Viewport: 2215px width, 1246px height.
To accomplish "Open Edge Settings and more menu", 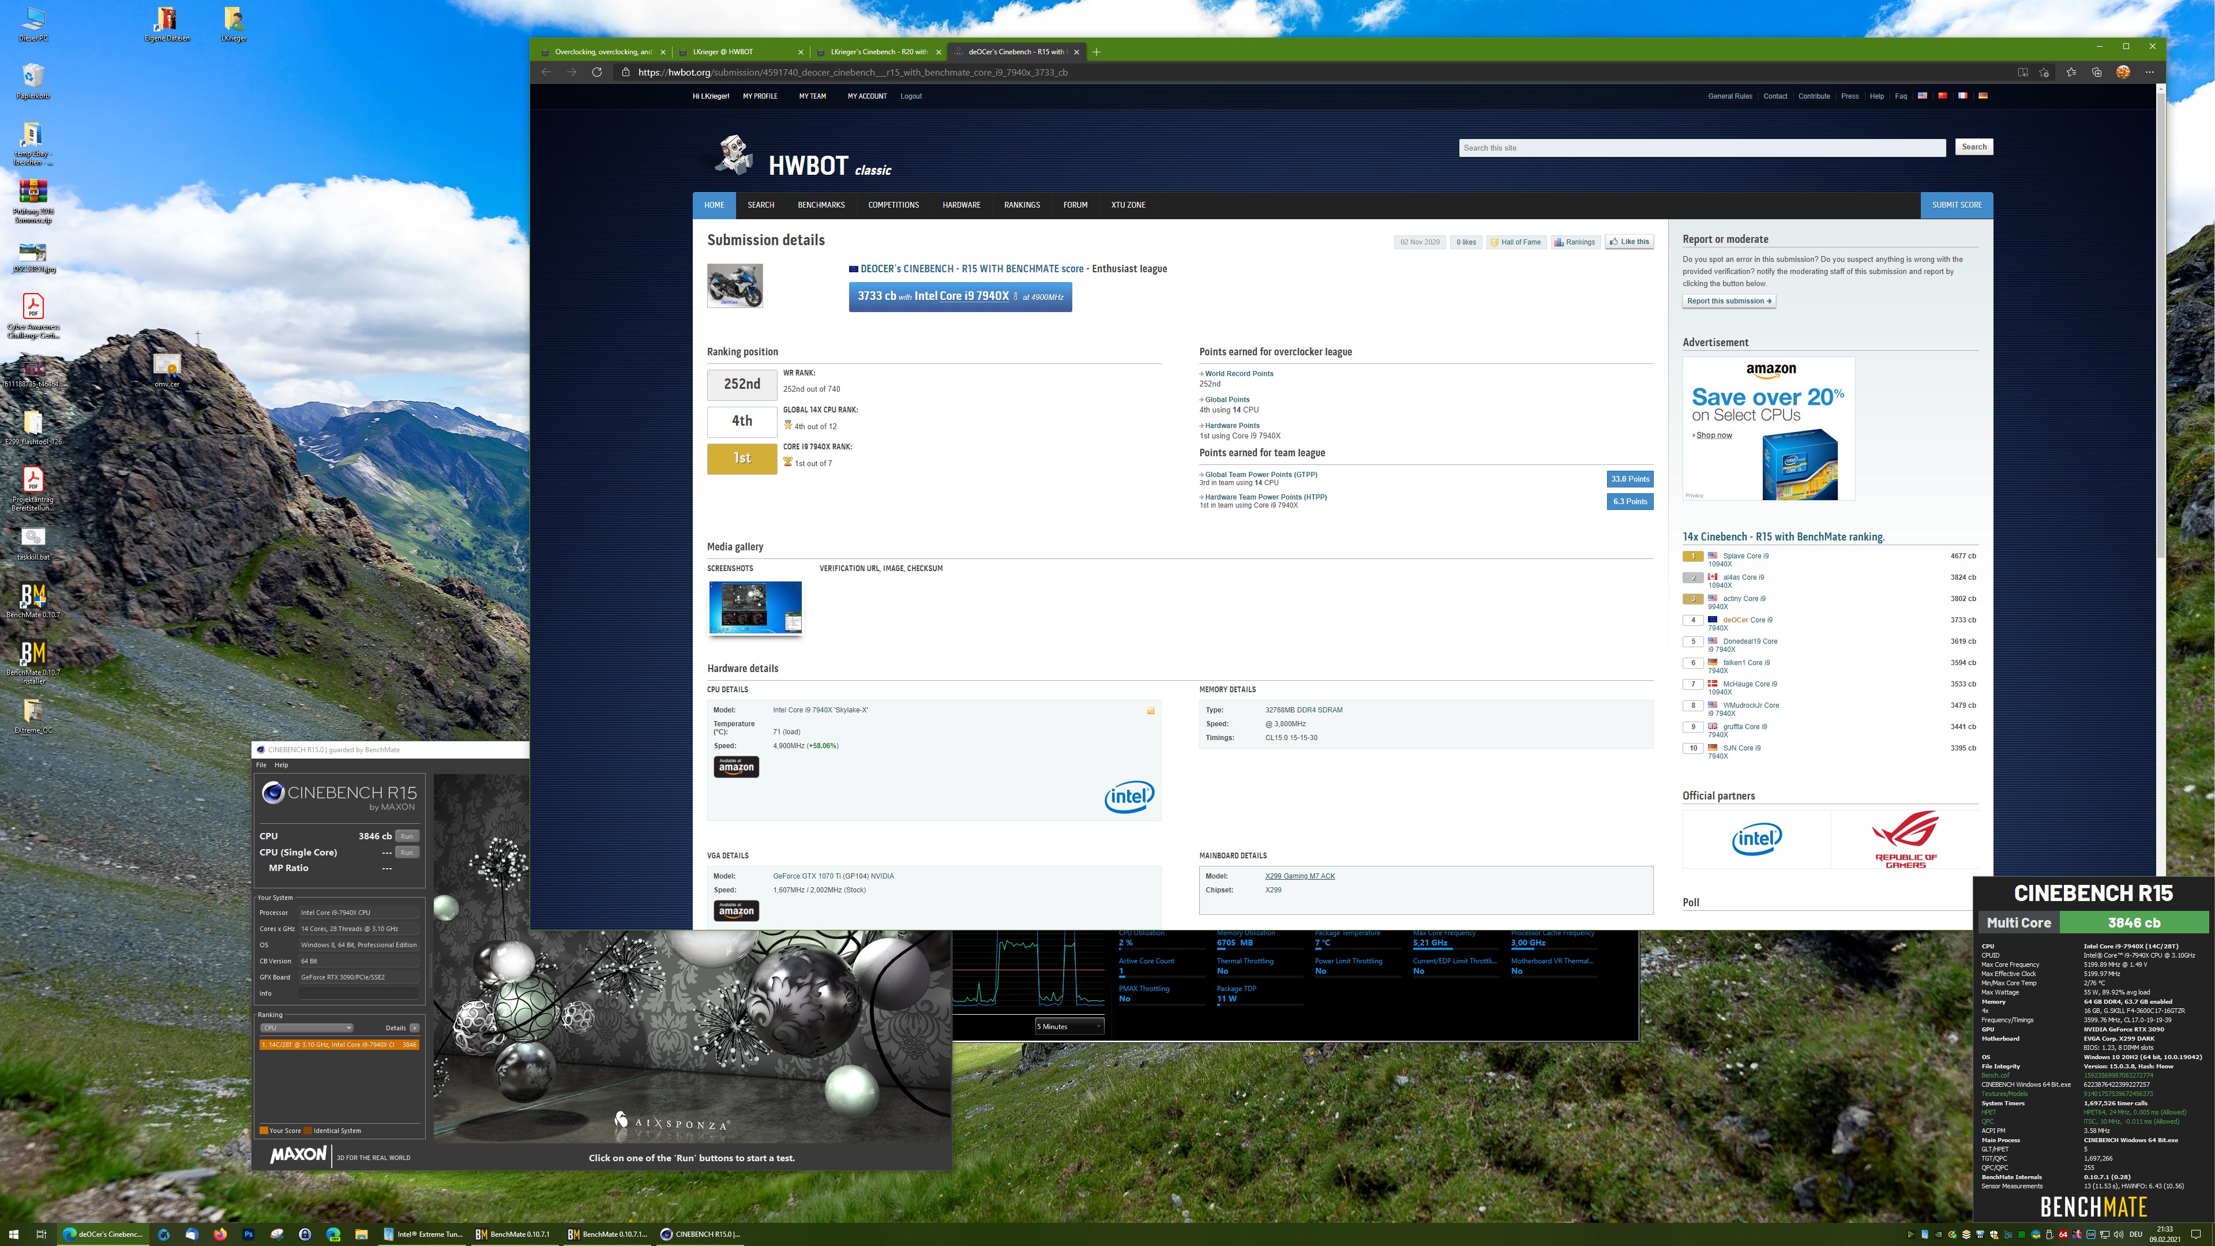I will (2150, 72).
